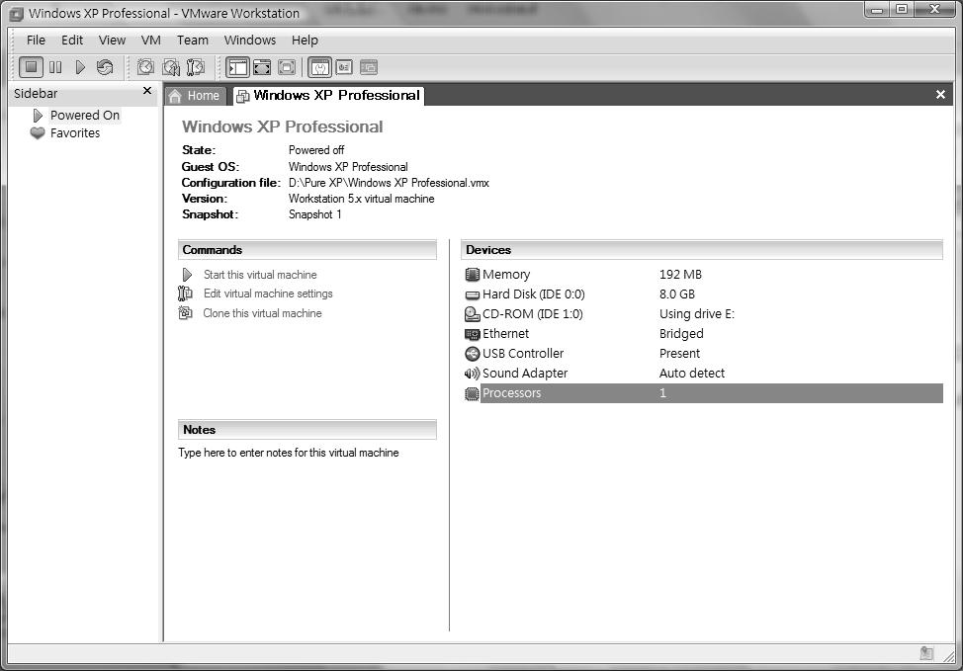Viewport: 963px width, 671px height.
Task: Click Clone this virtual machine
Action: pos(262,313)
